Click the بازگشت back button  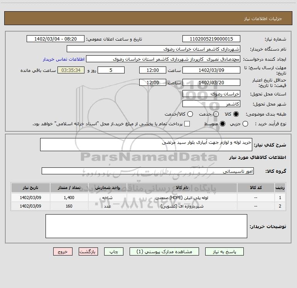pyautogui.click(x=88, y=252)
